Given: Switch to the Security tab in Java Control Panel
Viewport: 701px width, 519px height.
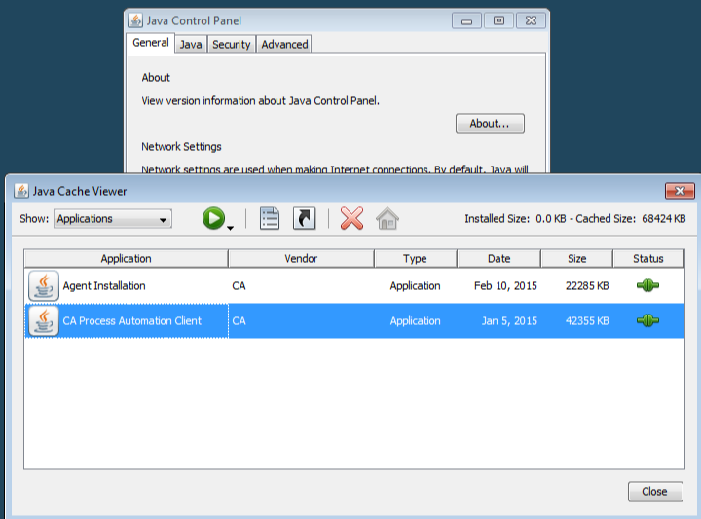Looking at the screenshot, I should pos(231,44).
